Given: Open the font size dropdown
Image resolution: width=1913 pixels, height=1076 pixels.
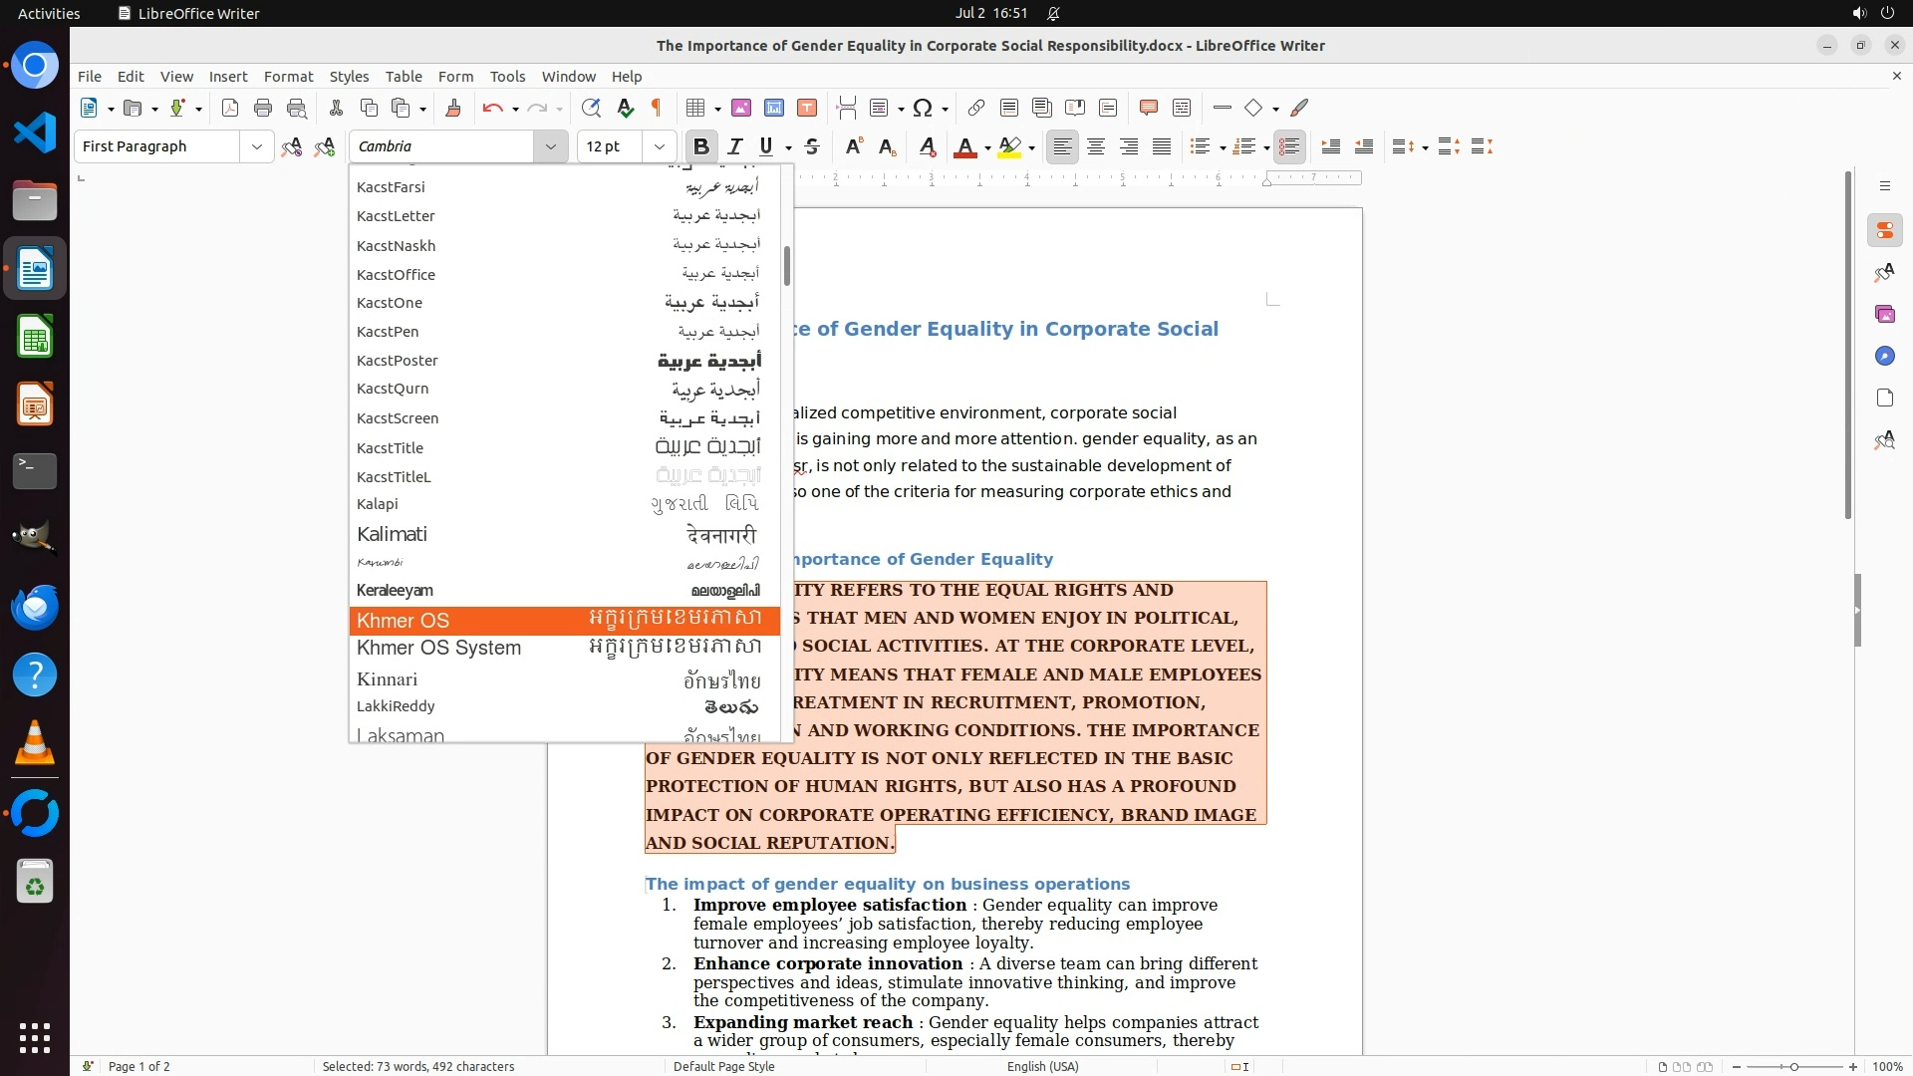Looking at the screenshot, I should [659, 146].
